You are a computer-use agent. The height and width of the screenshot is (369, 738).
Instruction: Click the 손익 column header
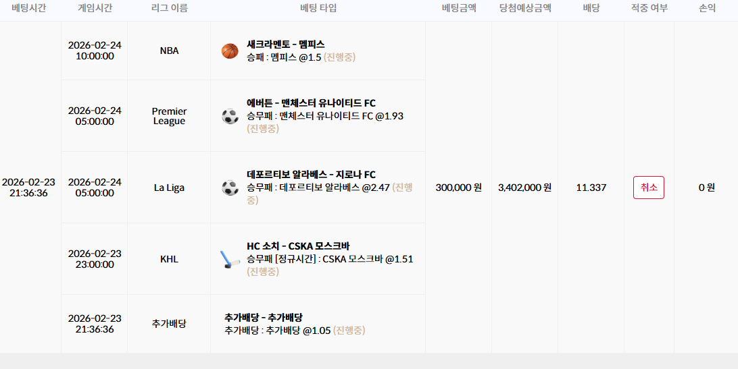pyautogui.click(x=707, y=8)
